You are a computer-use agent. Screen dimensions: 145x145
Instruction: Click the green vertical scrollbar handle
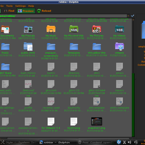pos(133,105)
